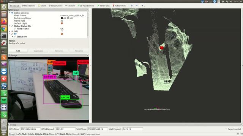
Task: Select the Interact tool
Action: pos(14,6)
